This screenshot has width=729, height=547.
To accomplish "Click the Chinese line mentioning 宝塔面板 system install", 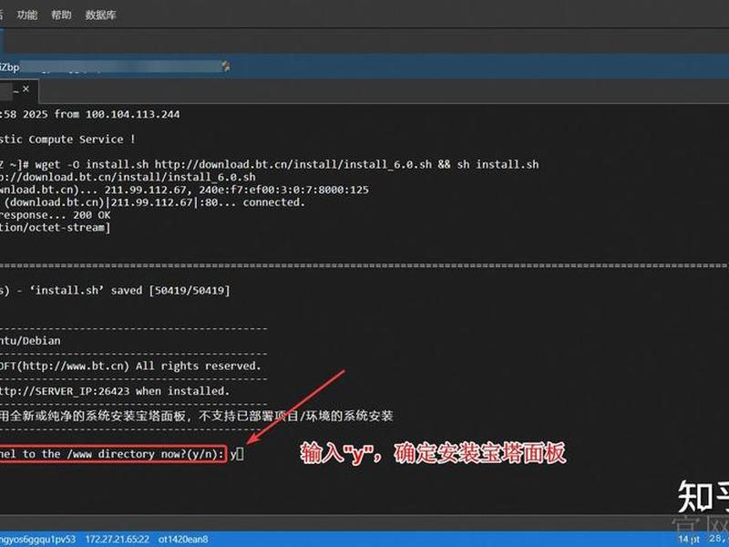I will (x=197, y=416).
